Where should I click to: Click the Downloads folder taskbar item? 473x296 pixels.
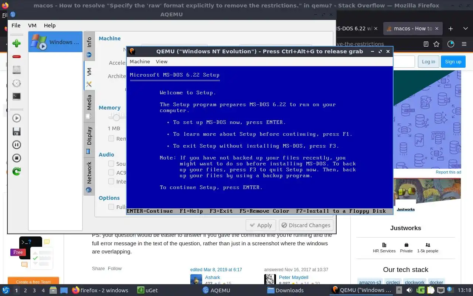[x=285, y=290]
